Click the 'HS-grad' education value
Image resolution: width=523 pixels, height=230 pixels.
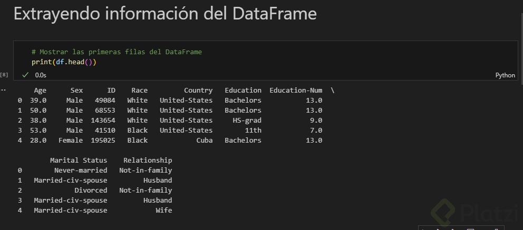click(247, 121)
